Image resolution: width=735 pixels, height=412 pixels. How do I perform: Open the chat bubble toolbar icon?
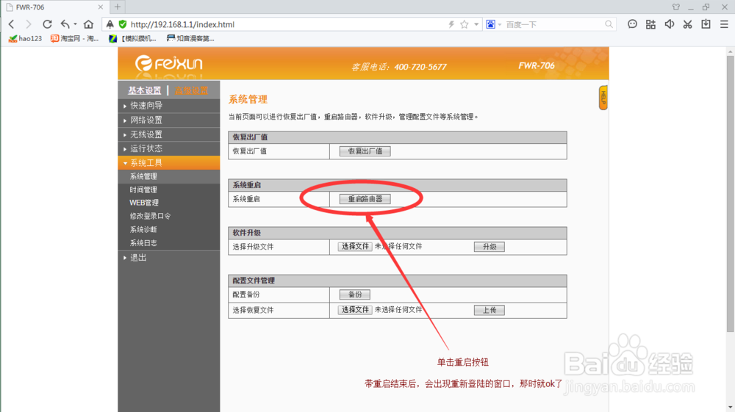[632, 24]
